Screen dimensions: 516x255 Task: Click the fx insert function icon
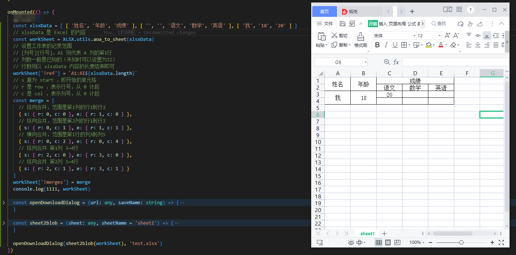(396, 62)
